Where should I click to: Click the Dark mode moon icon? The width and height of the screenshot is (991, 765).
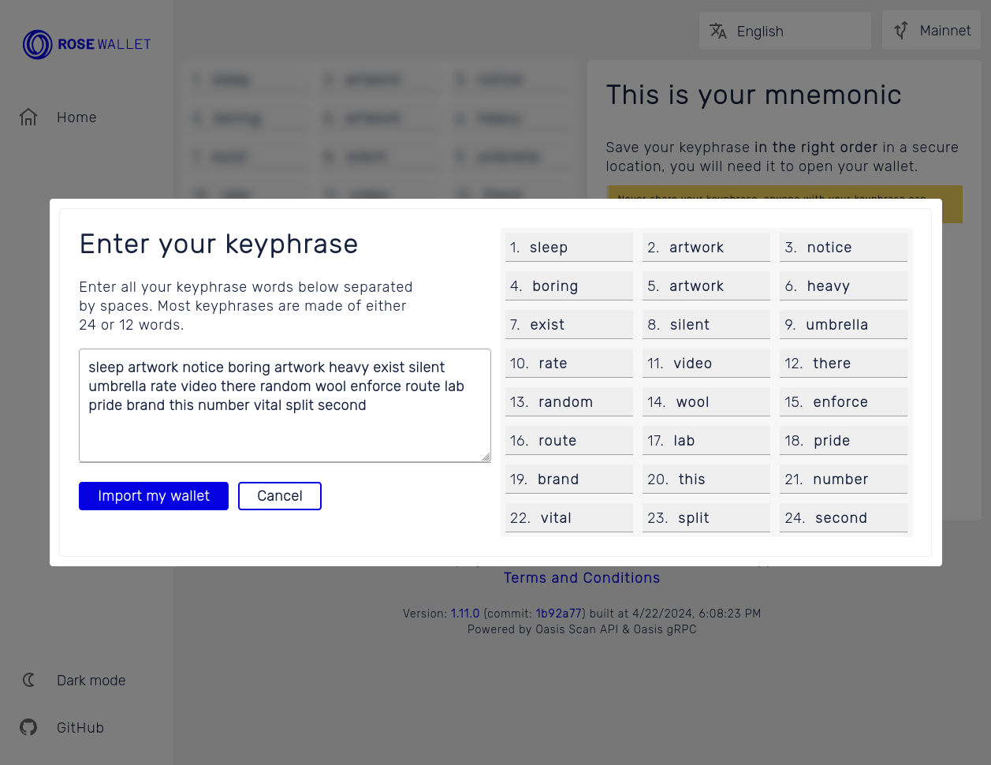point(28,680)
